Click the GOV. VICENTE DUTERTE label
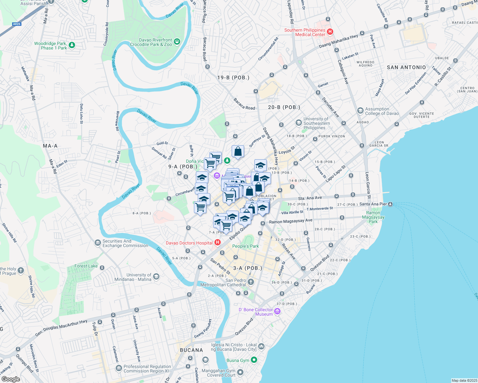The image size is (478, 383). tap(421, 115)
